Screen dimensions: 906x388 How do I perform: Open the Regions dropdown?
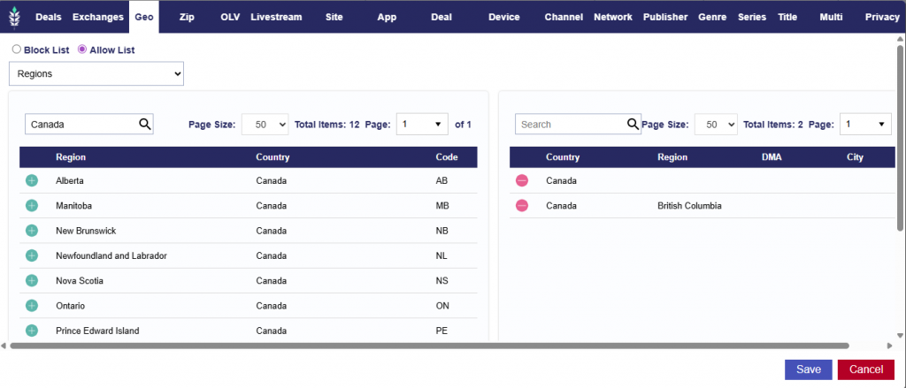click(96, 74)
